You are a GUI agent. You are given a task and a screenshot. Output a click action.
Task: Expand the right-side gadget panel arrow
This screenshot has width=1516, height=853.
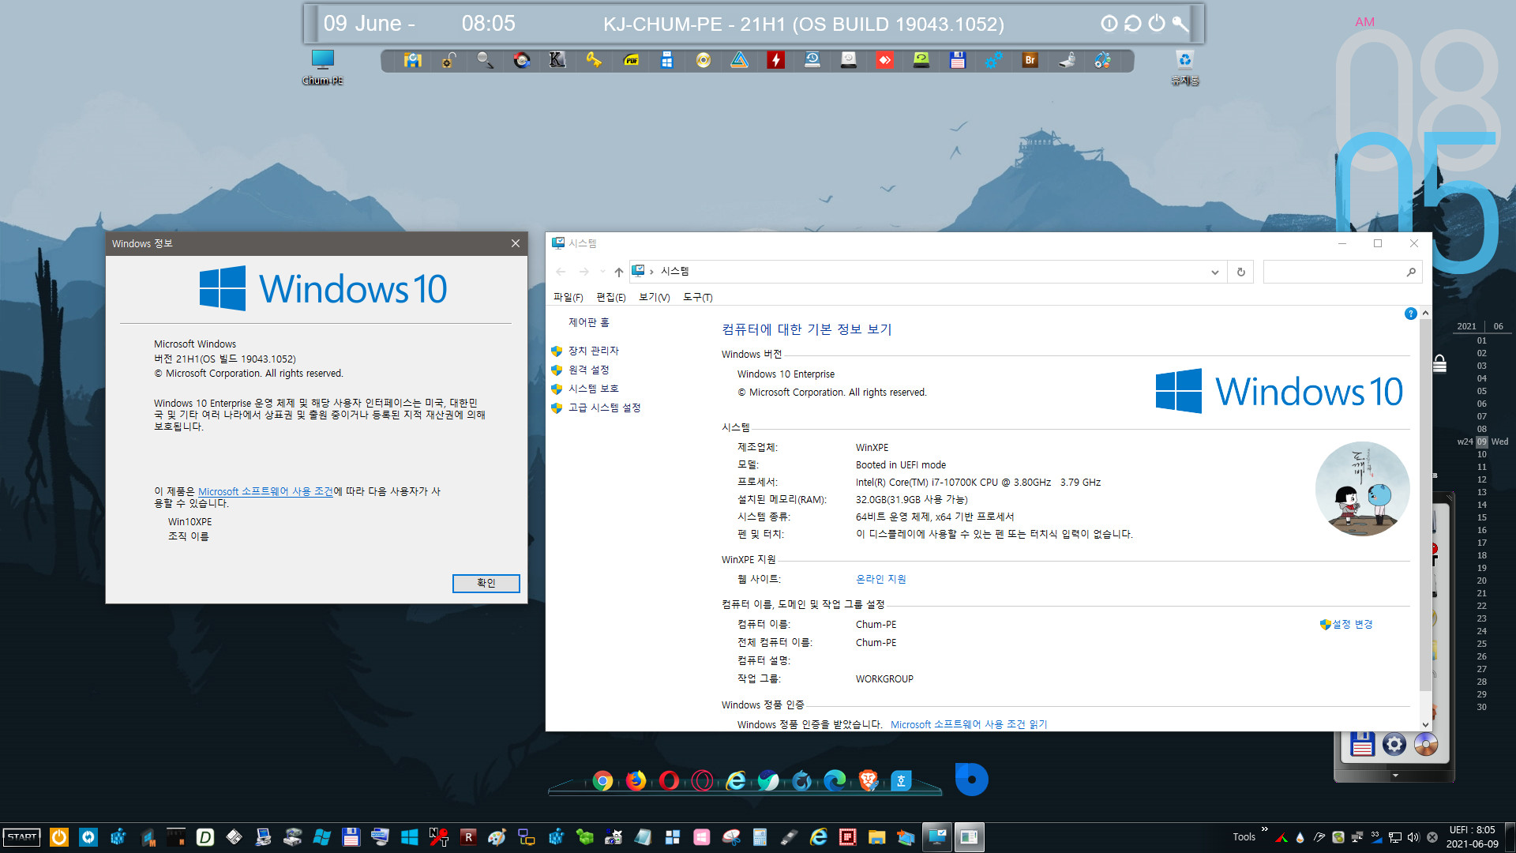click(1395, 775)
